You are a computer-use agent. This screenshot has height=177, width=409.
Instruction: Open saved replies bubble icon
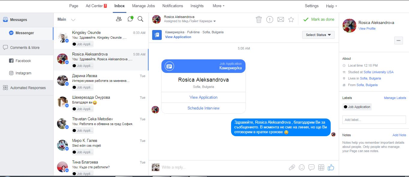pyautogui.click(x=311, y=167)
